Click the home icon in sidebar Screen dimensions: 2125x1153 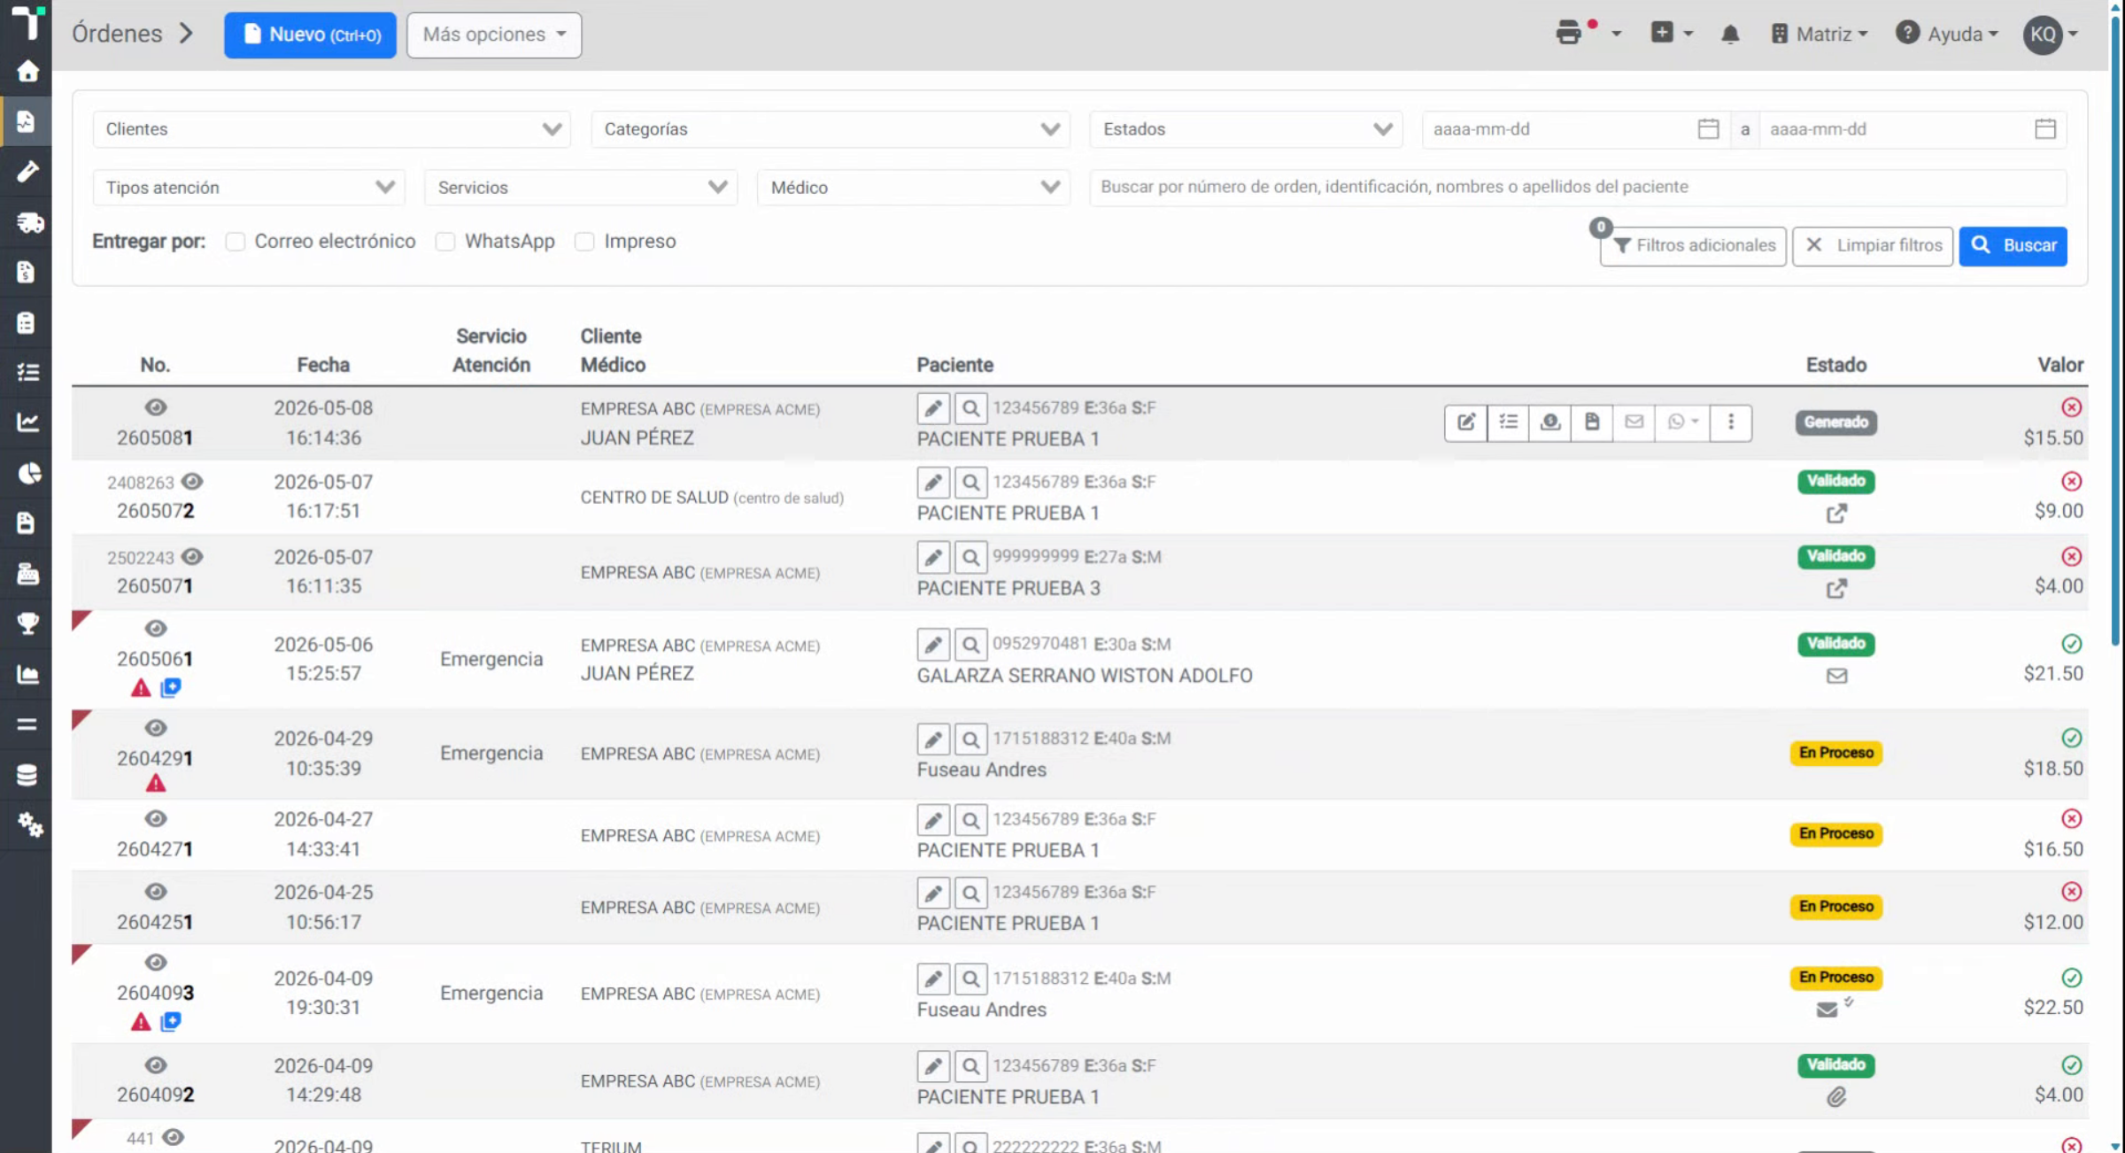coord(27,71)
